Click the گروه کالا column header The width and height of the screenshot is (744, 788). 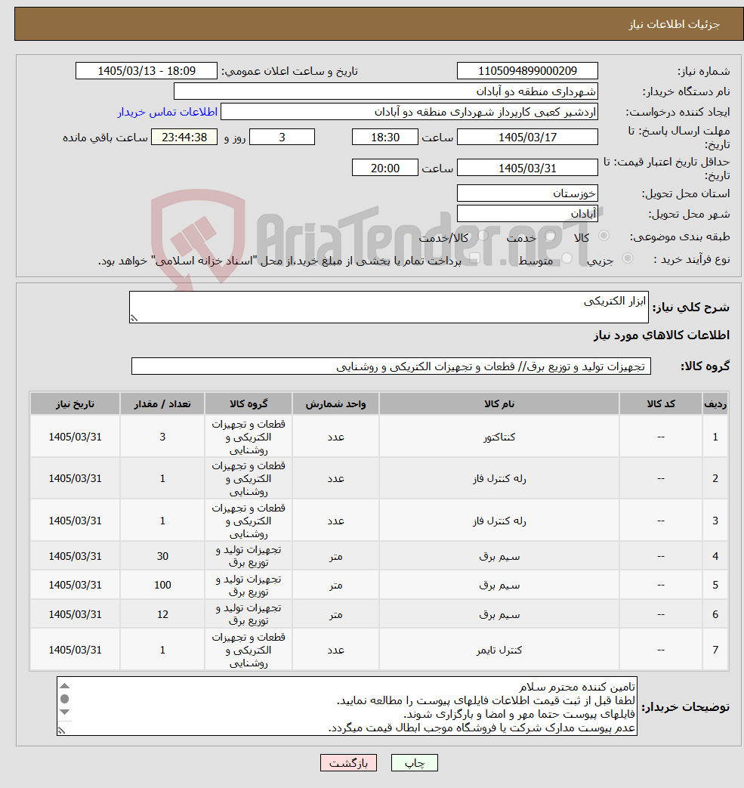pos(249,404)
